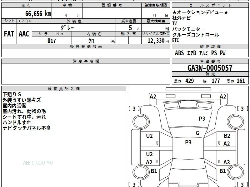Click the 後日発送部品 section header
The height and width of the screenshot is (187, 250).
pyautogui.click(x=86, y=46)
